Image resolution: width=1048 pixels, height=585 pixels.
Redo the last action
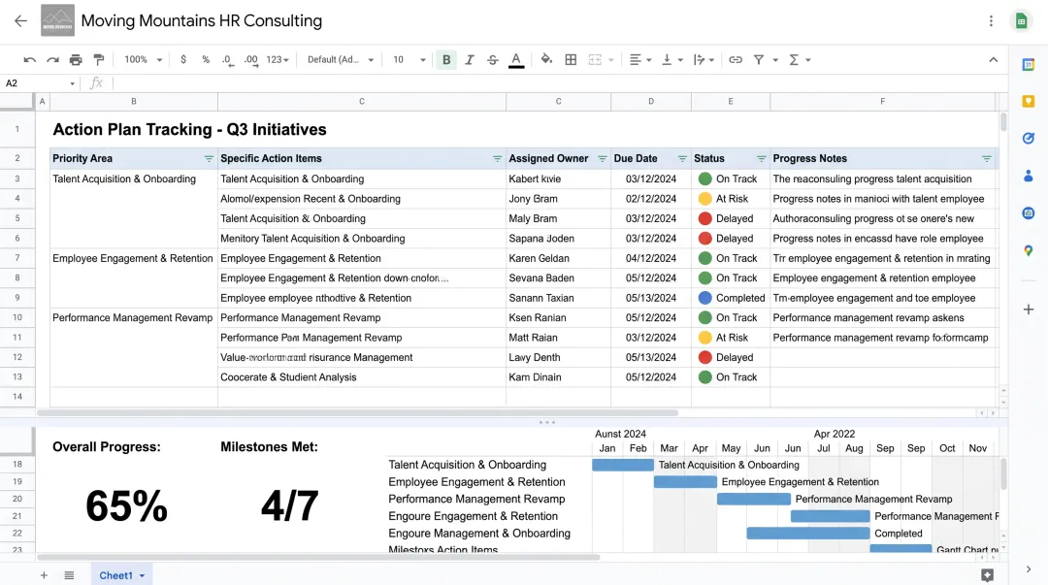[52, 60]
